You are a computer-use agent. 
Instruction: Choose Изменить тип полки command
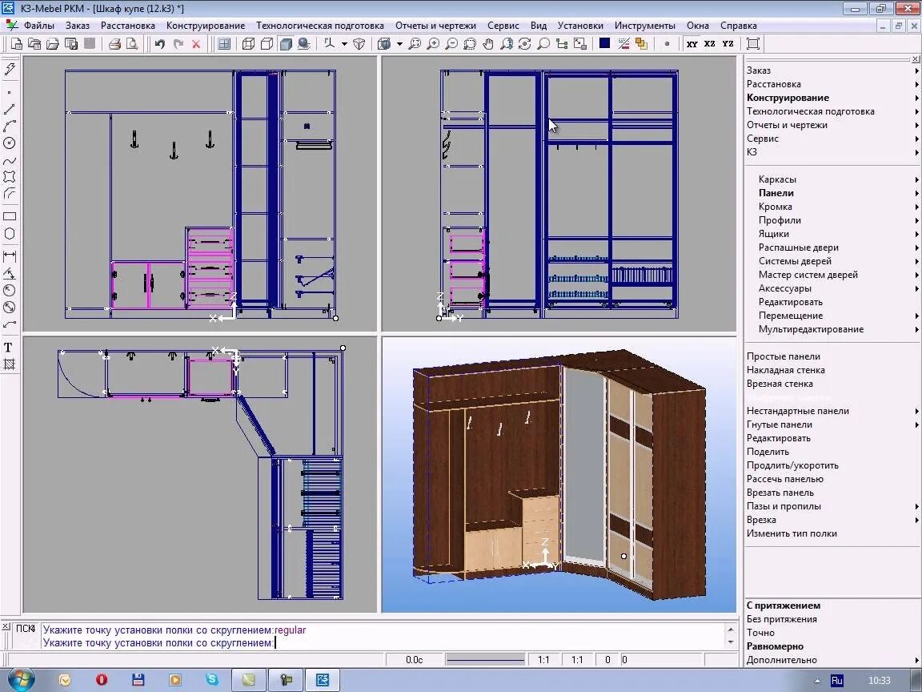click(x=792, y=533)
